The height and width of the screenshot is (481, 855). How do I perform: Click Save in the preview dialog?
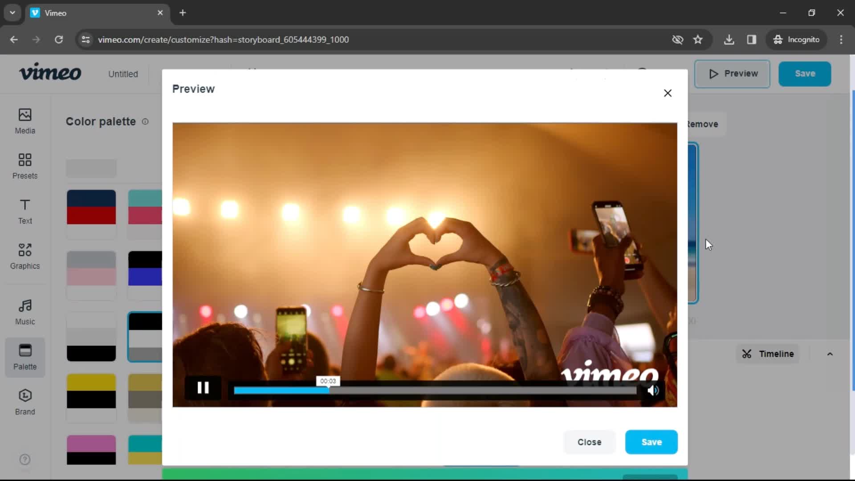pyautogui.click(x=652, y=442)
